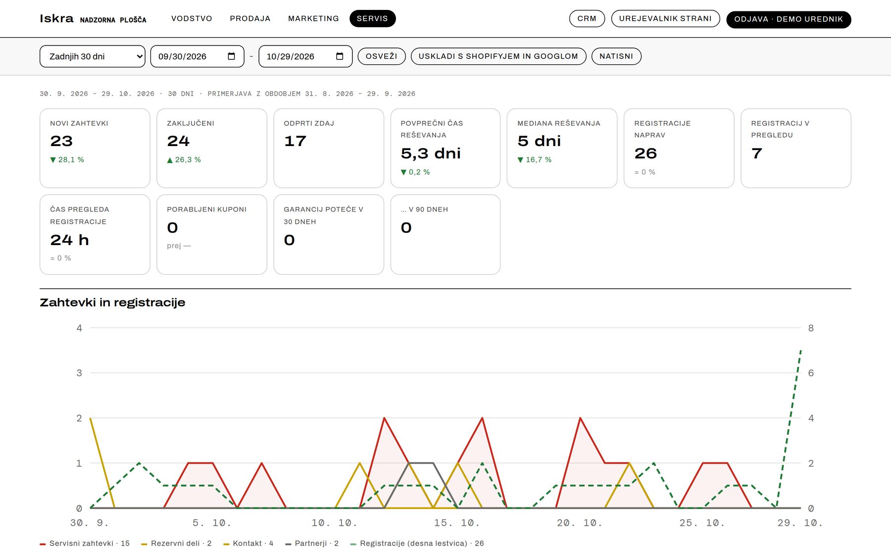891x557 pixels.
Task: Toggle Servisni zahtevki legend series
Action: [x=85, y=544]
